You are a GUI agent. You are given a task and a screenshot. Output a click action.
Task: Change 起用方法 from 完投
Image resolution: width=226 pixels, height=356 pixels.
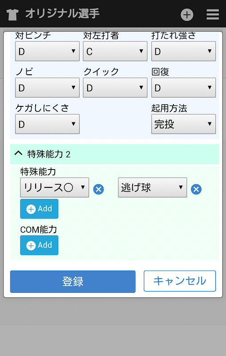click(x=183, y=124)
